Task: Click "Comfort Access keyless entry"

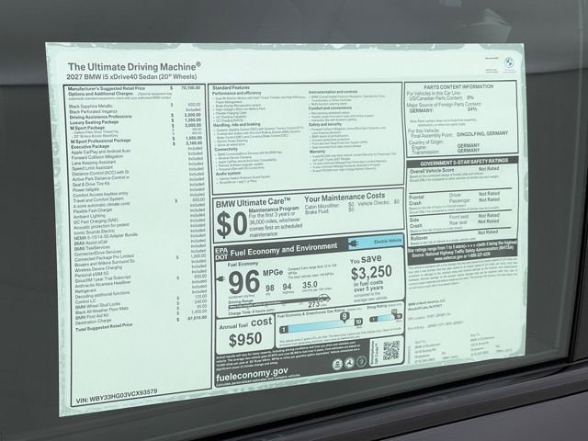Action: [100, 195]
